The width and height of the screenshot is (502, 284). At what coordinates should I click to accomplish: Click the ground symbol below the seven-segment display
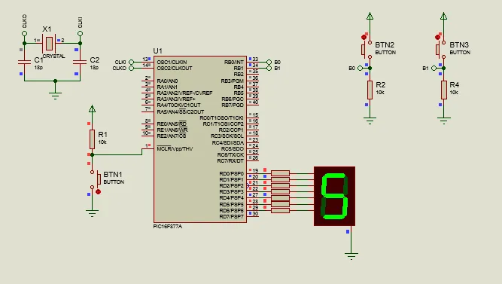351,256
